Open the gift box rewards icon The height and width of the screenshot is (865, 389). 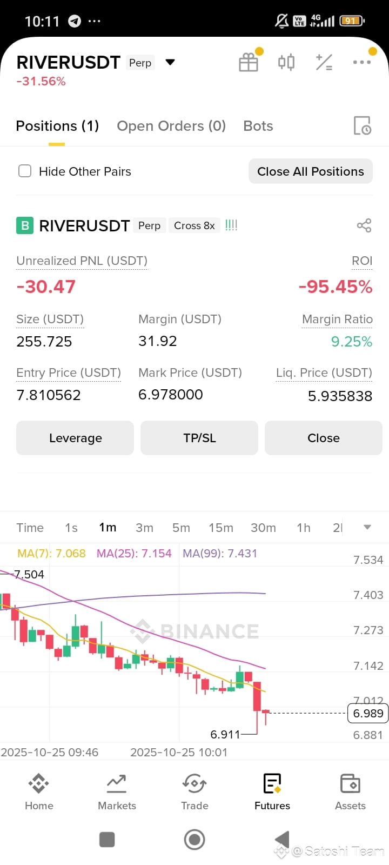[x=249, y=62]
